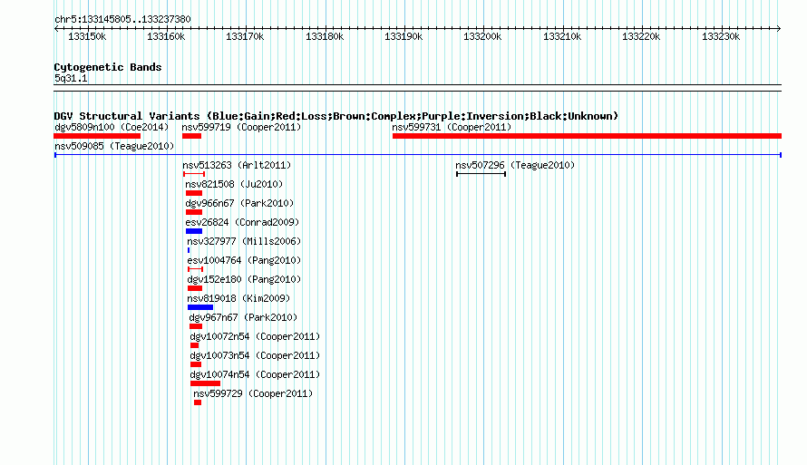Select the red bracket glyph under nsv513263
This screenshot has height=465, width=807.
194,174
